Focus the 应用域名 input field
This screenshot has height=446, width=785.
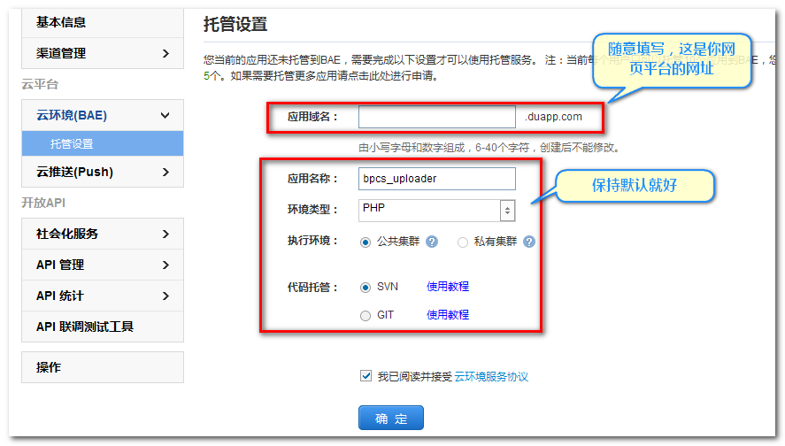[x=436, y=117]
